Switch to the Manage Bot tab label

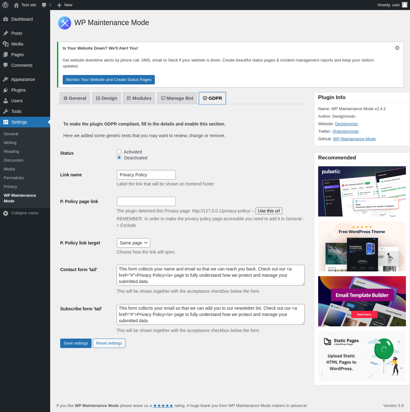[180, 98]
